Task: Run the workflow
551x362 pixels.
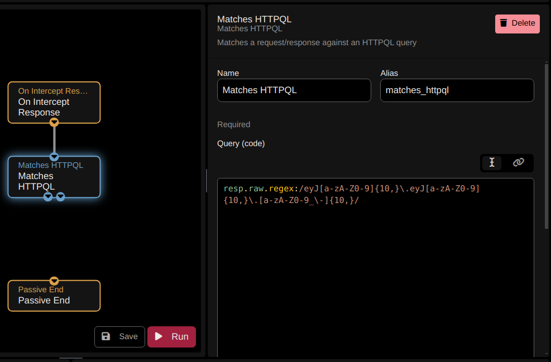Action: click(171, 337)
